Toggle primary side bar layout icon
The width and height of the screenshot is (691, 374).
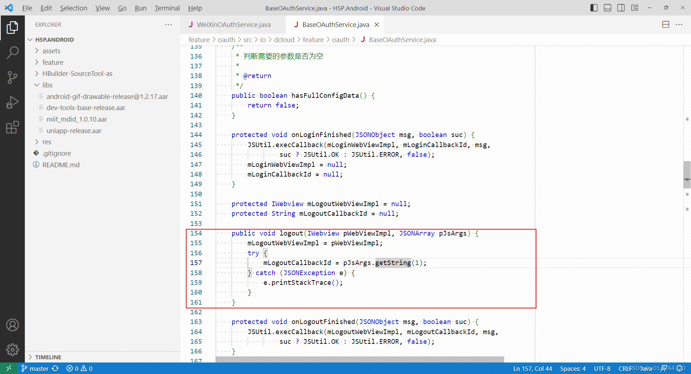tap(594, 8)
